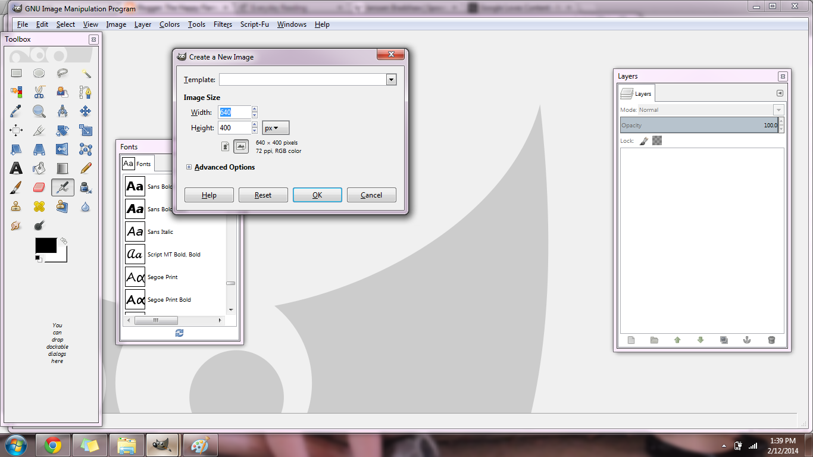This screenshot has width=813, height=457.
Task: Select the Paths tool
Action: [x=86, y=92]
